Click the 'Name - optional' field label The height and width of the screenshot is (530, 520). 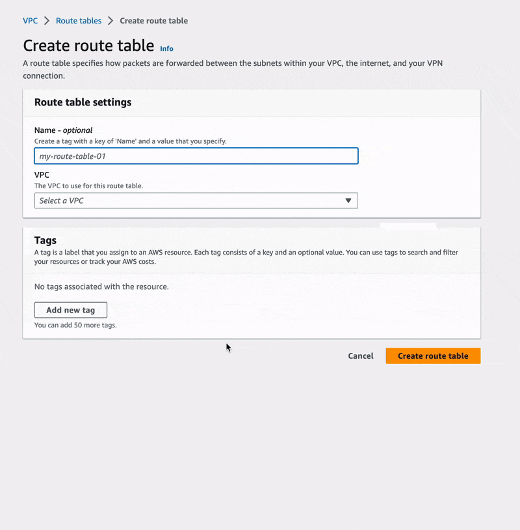[64, 130]
